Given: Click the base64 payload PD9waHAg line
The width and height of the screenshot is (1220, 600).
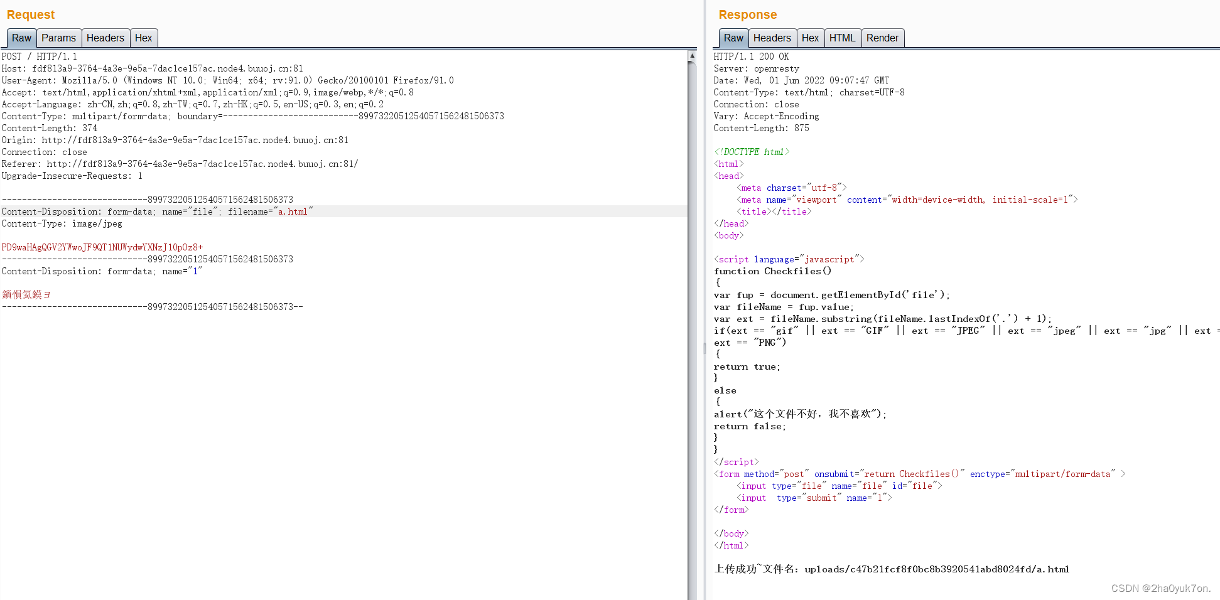Looking at the screenshot, I should 102,247.
